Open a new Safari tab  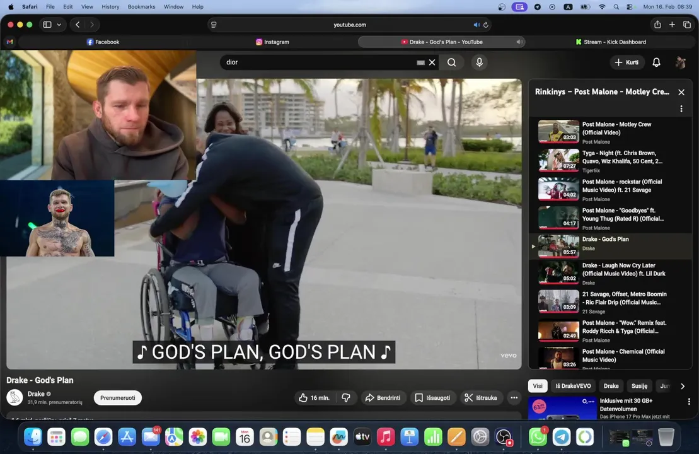[x=672, y=25]
